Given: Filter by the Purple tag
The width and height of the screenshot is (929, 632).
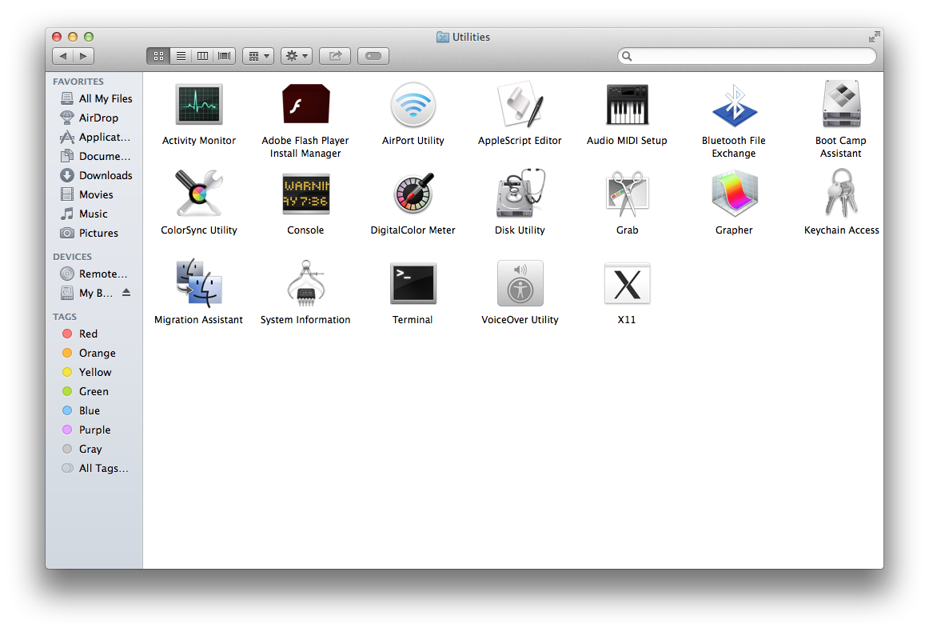Looking at the screenshot, I should (x=95, y=430).
